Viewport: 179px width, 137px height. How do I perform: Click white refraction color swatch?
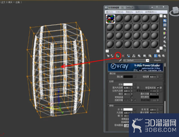(x=128, y=109)
